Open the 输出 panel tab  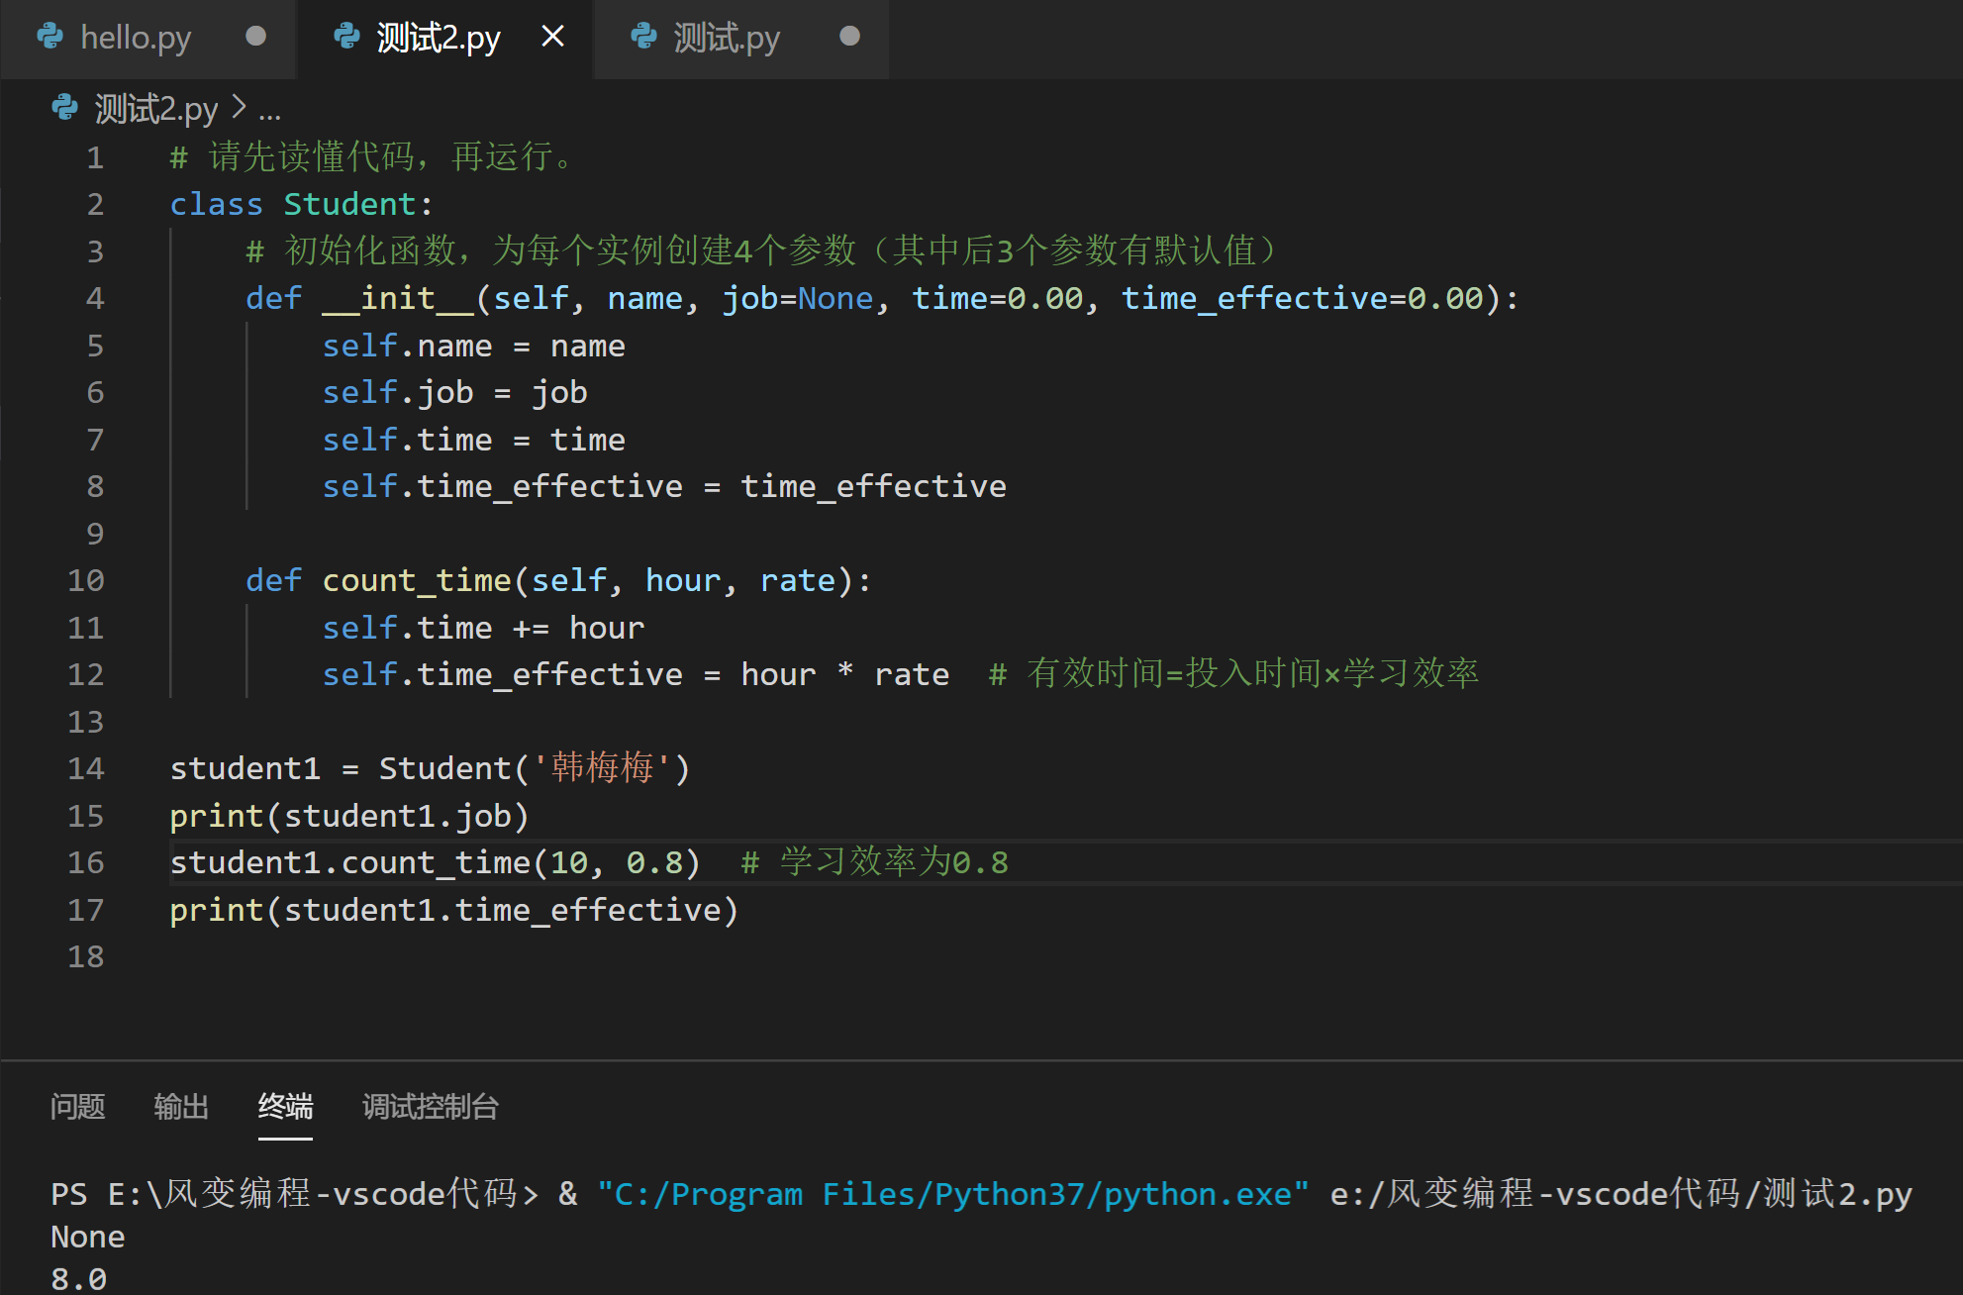(181, 1106)
